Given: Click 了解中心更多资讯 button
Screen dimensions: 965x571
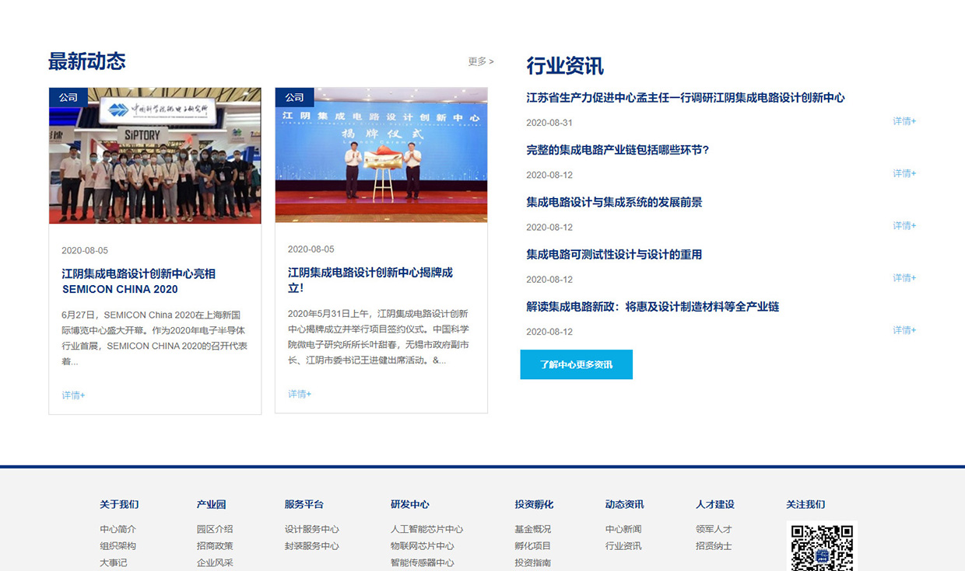Looking at the screenshot, I should click(x=576, y=364).
